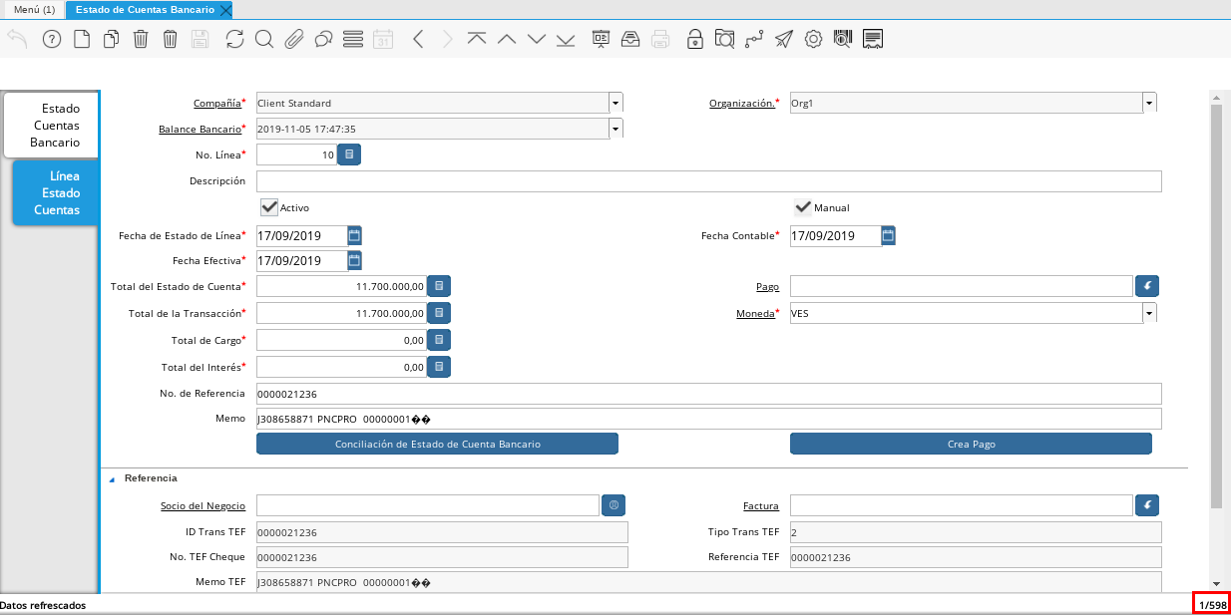Click the lock icon in the toolbar

pos(694,39)
